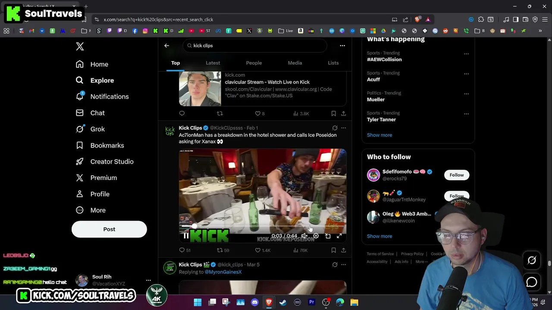552x310 pixels.
Task: Follow @JaguarTntMonkey
Action: (x=457, y=196)
